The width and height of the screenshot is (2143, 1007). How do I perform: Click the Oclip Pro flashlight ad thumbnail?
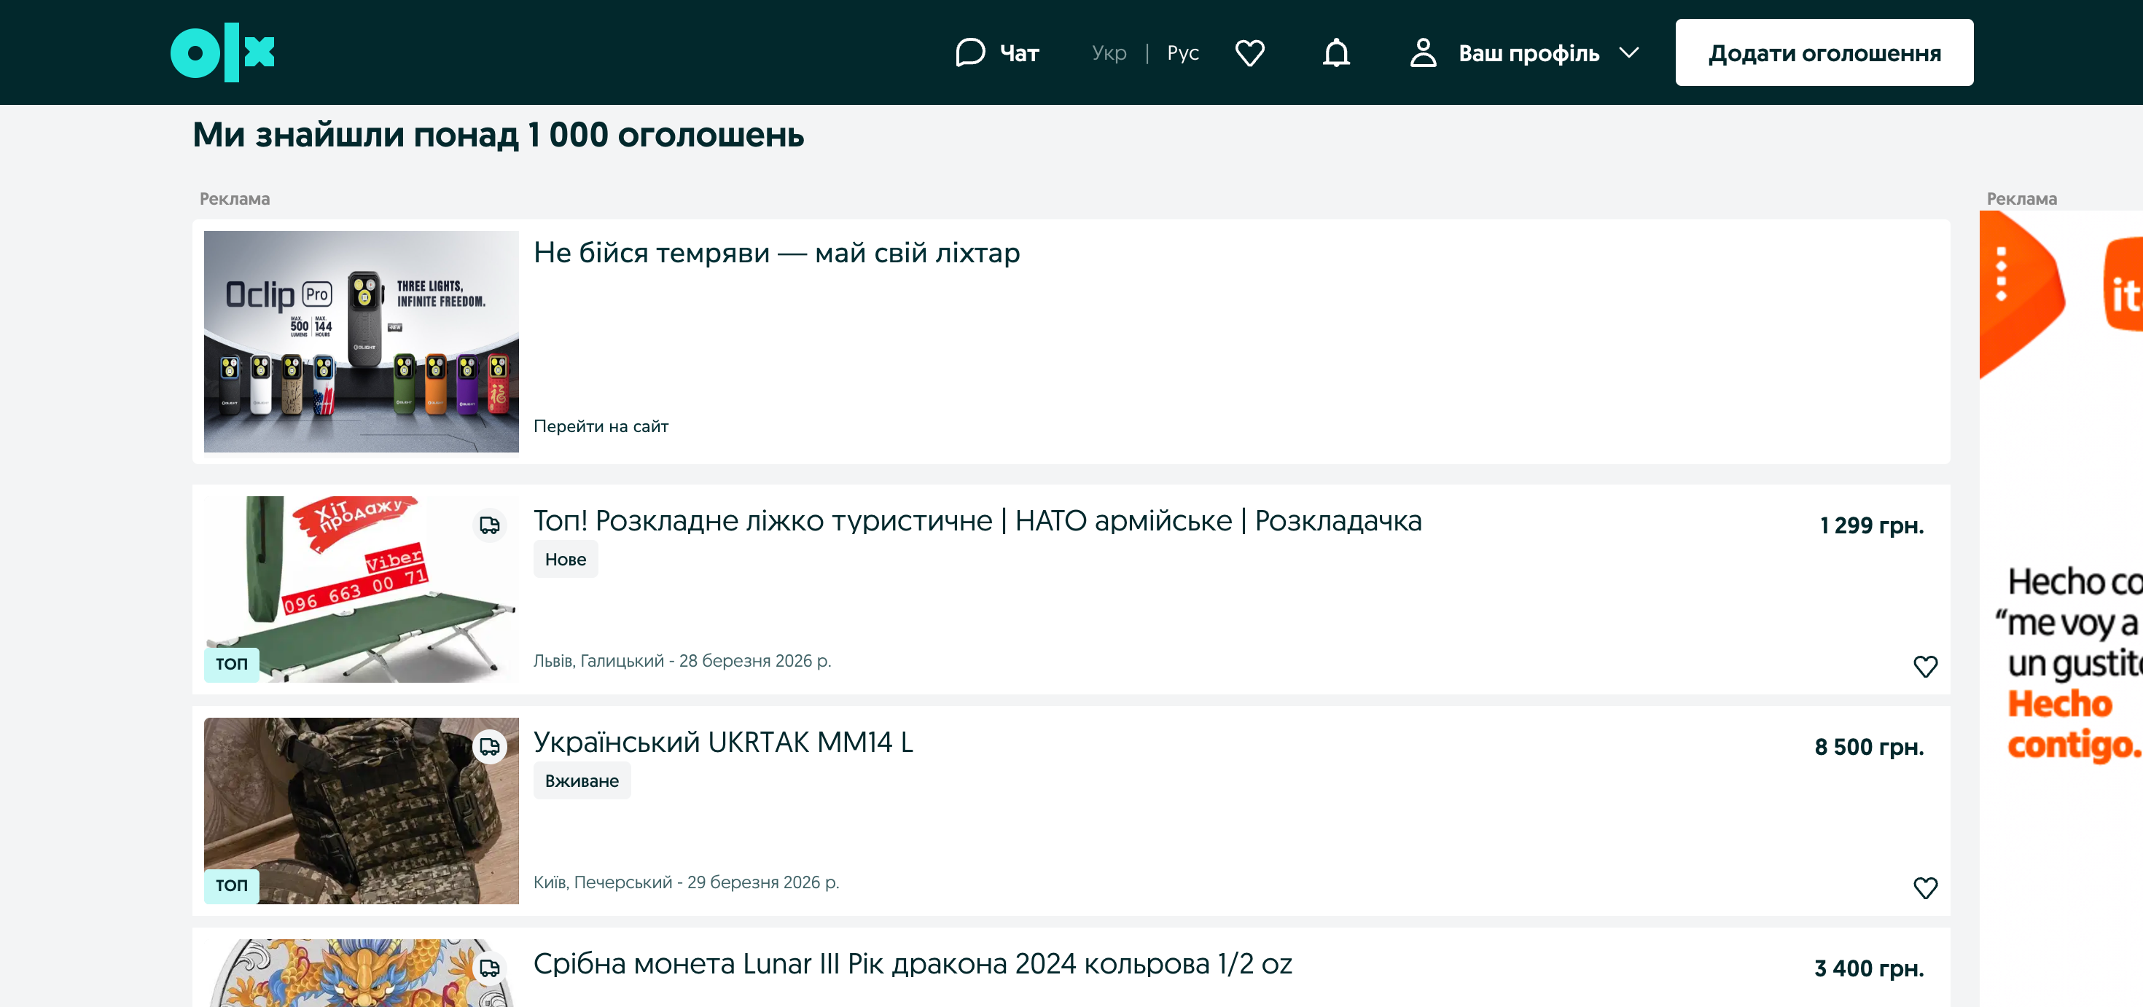tap(361, 341)
